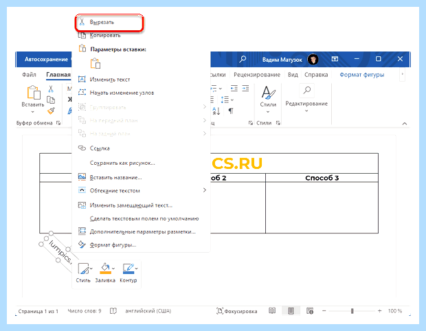Click the increase indent icon

[245, 89]
